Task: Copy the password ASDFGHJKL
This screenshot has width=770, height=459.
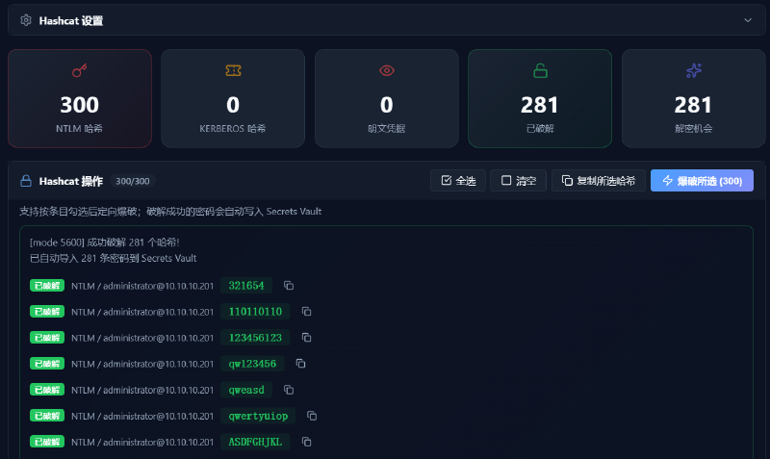Action: [306, 442]
